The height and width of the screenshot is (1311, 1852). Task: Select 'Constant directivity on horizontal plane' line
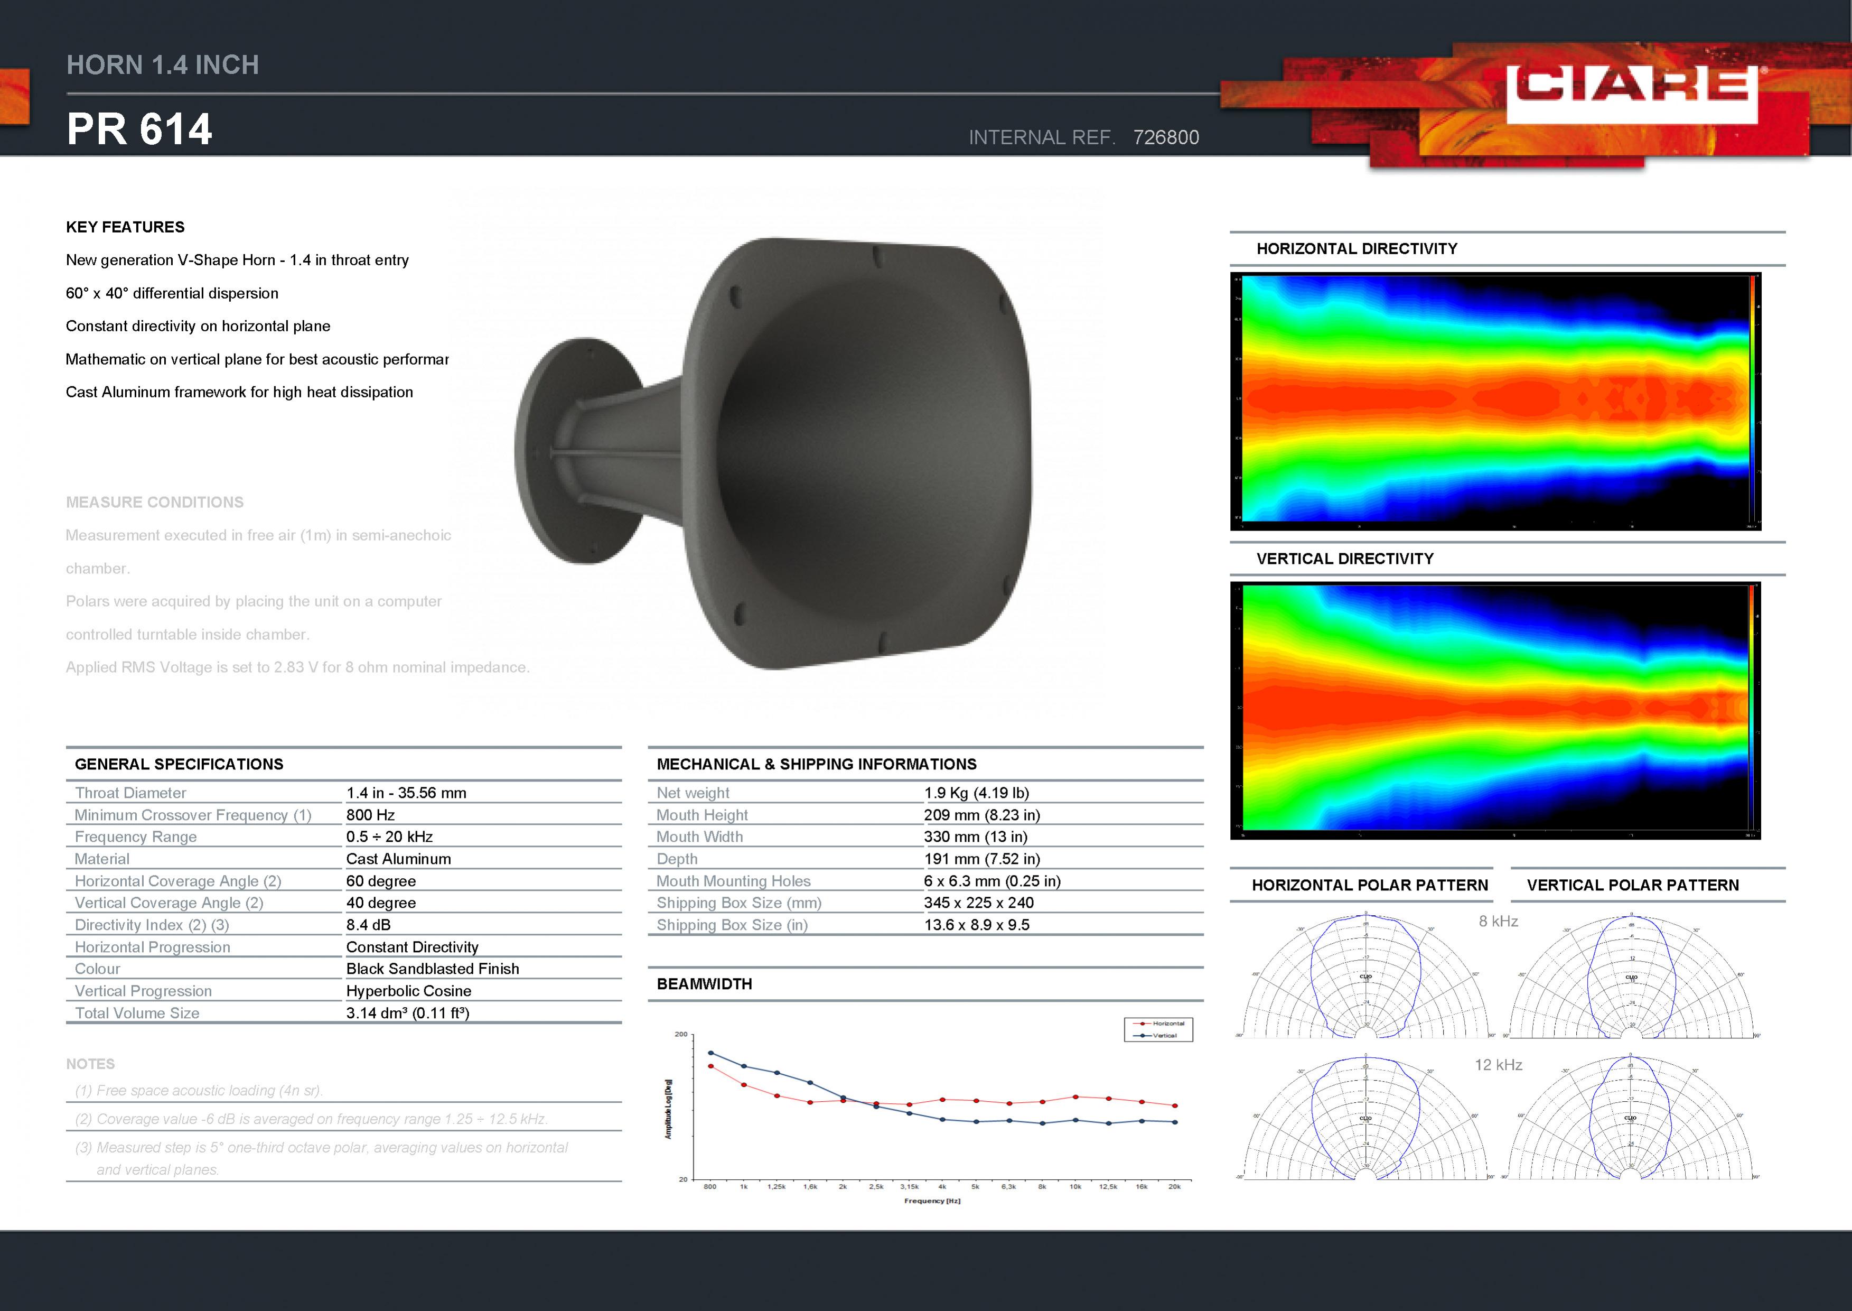coord(198,326)
